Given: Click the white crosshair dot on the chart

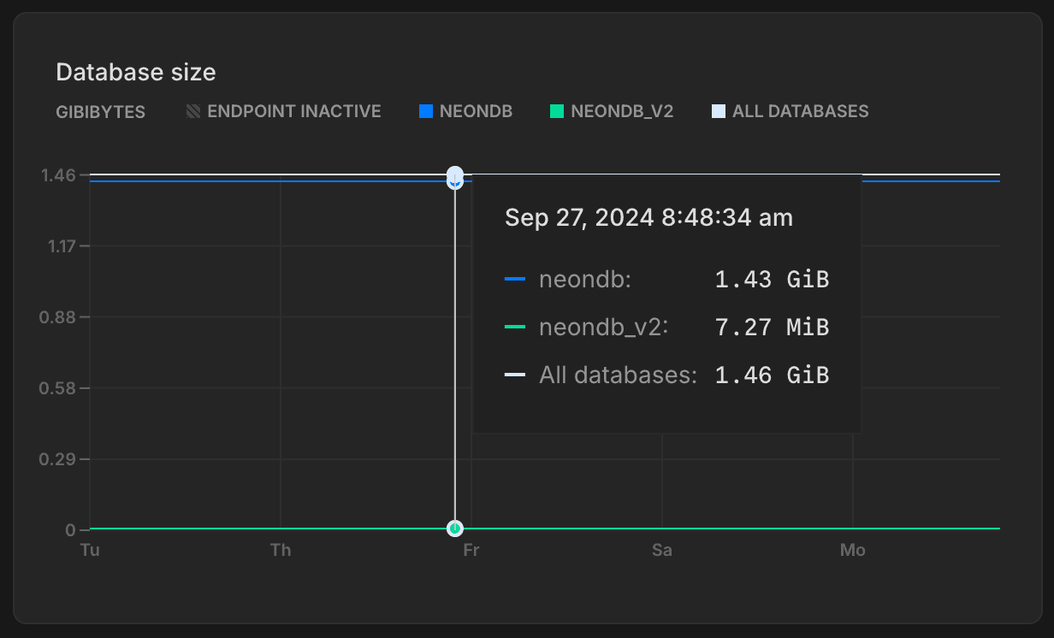Looking at the screenshot, I should [454, 176].
